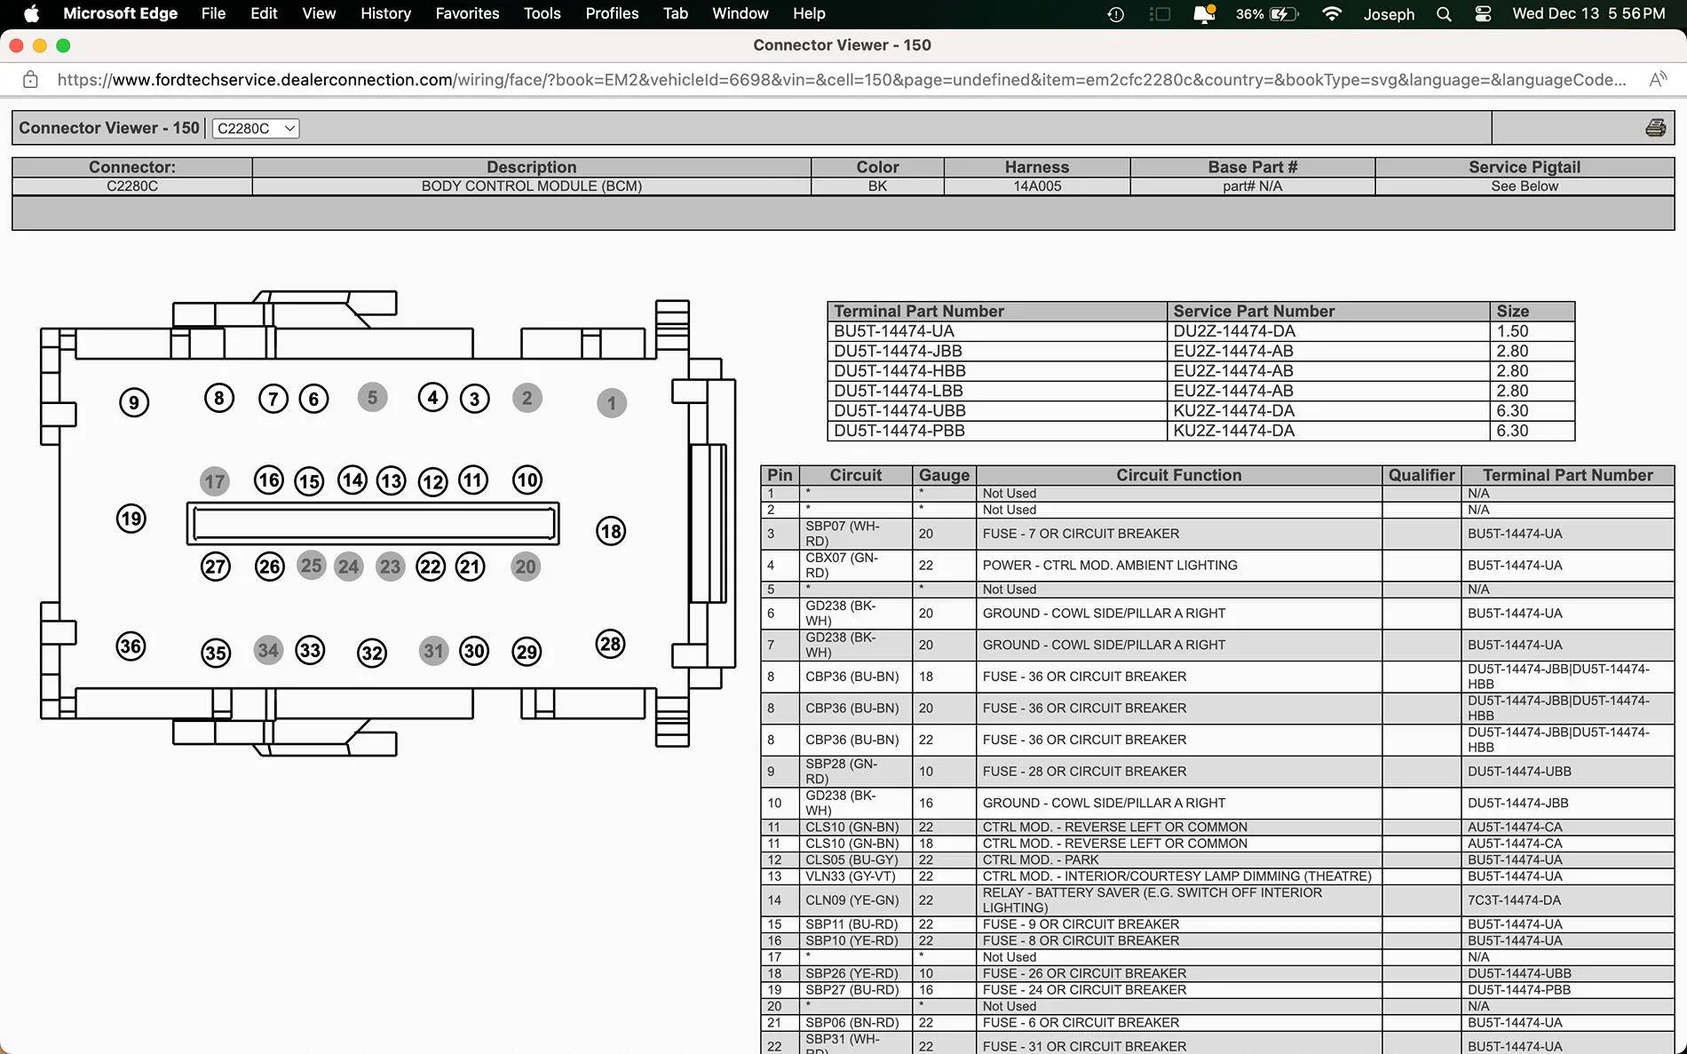Click the site lock icon beside the URL
The image size is (1687, 1054).
pos(30,80)
